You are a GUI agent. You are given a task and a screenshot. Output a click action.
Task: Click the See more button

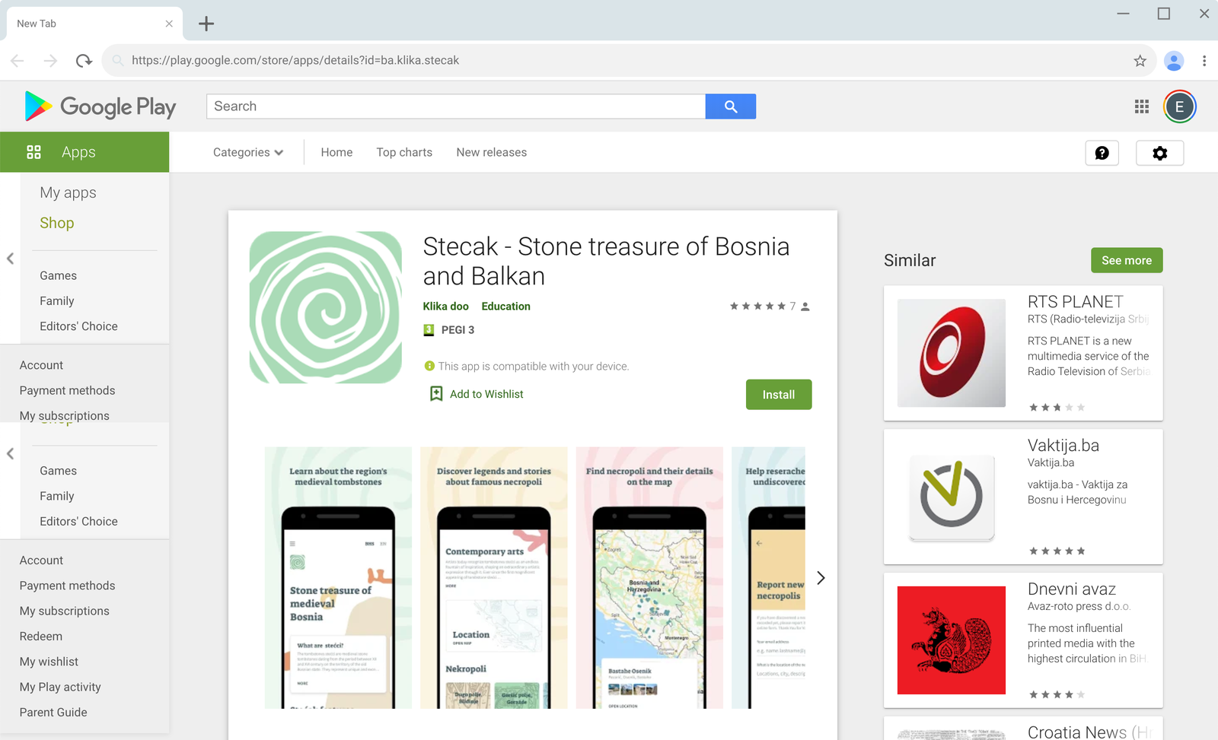(x=1127, y=260)
